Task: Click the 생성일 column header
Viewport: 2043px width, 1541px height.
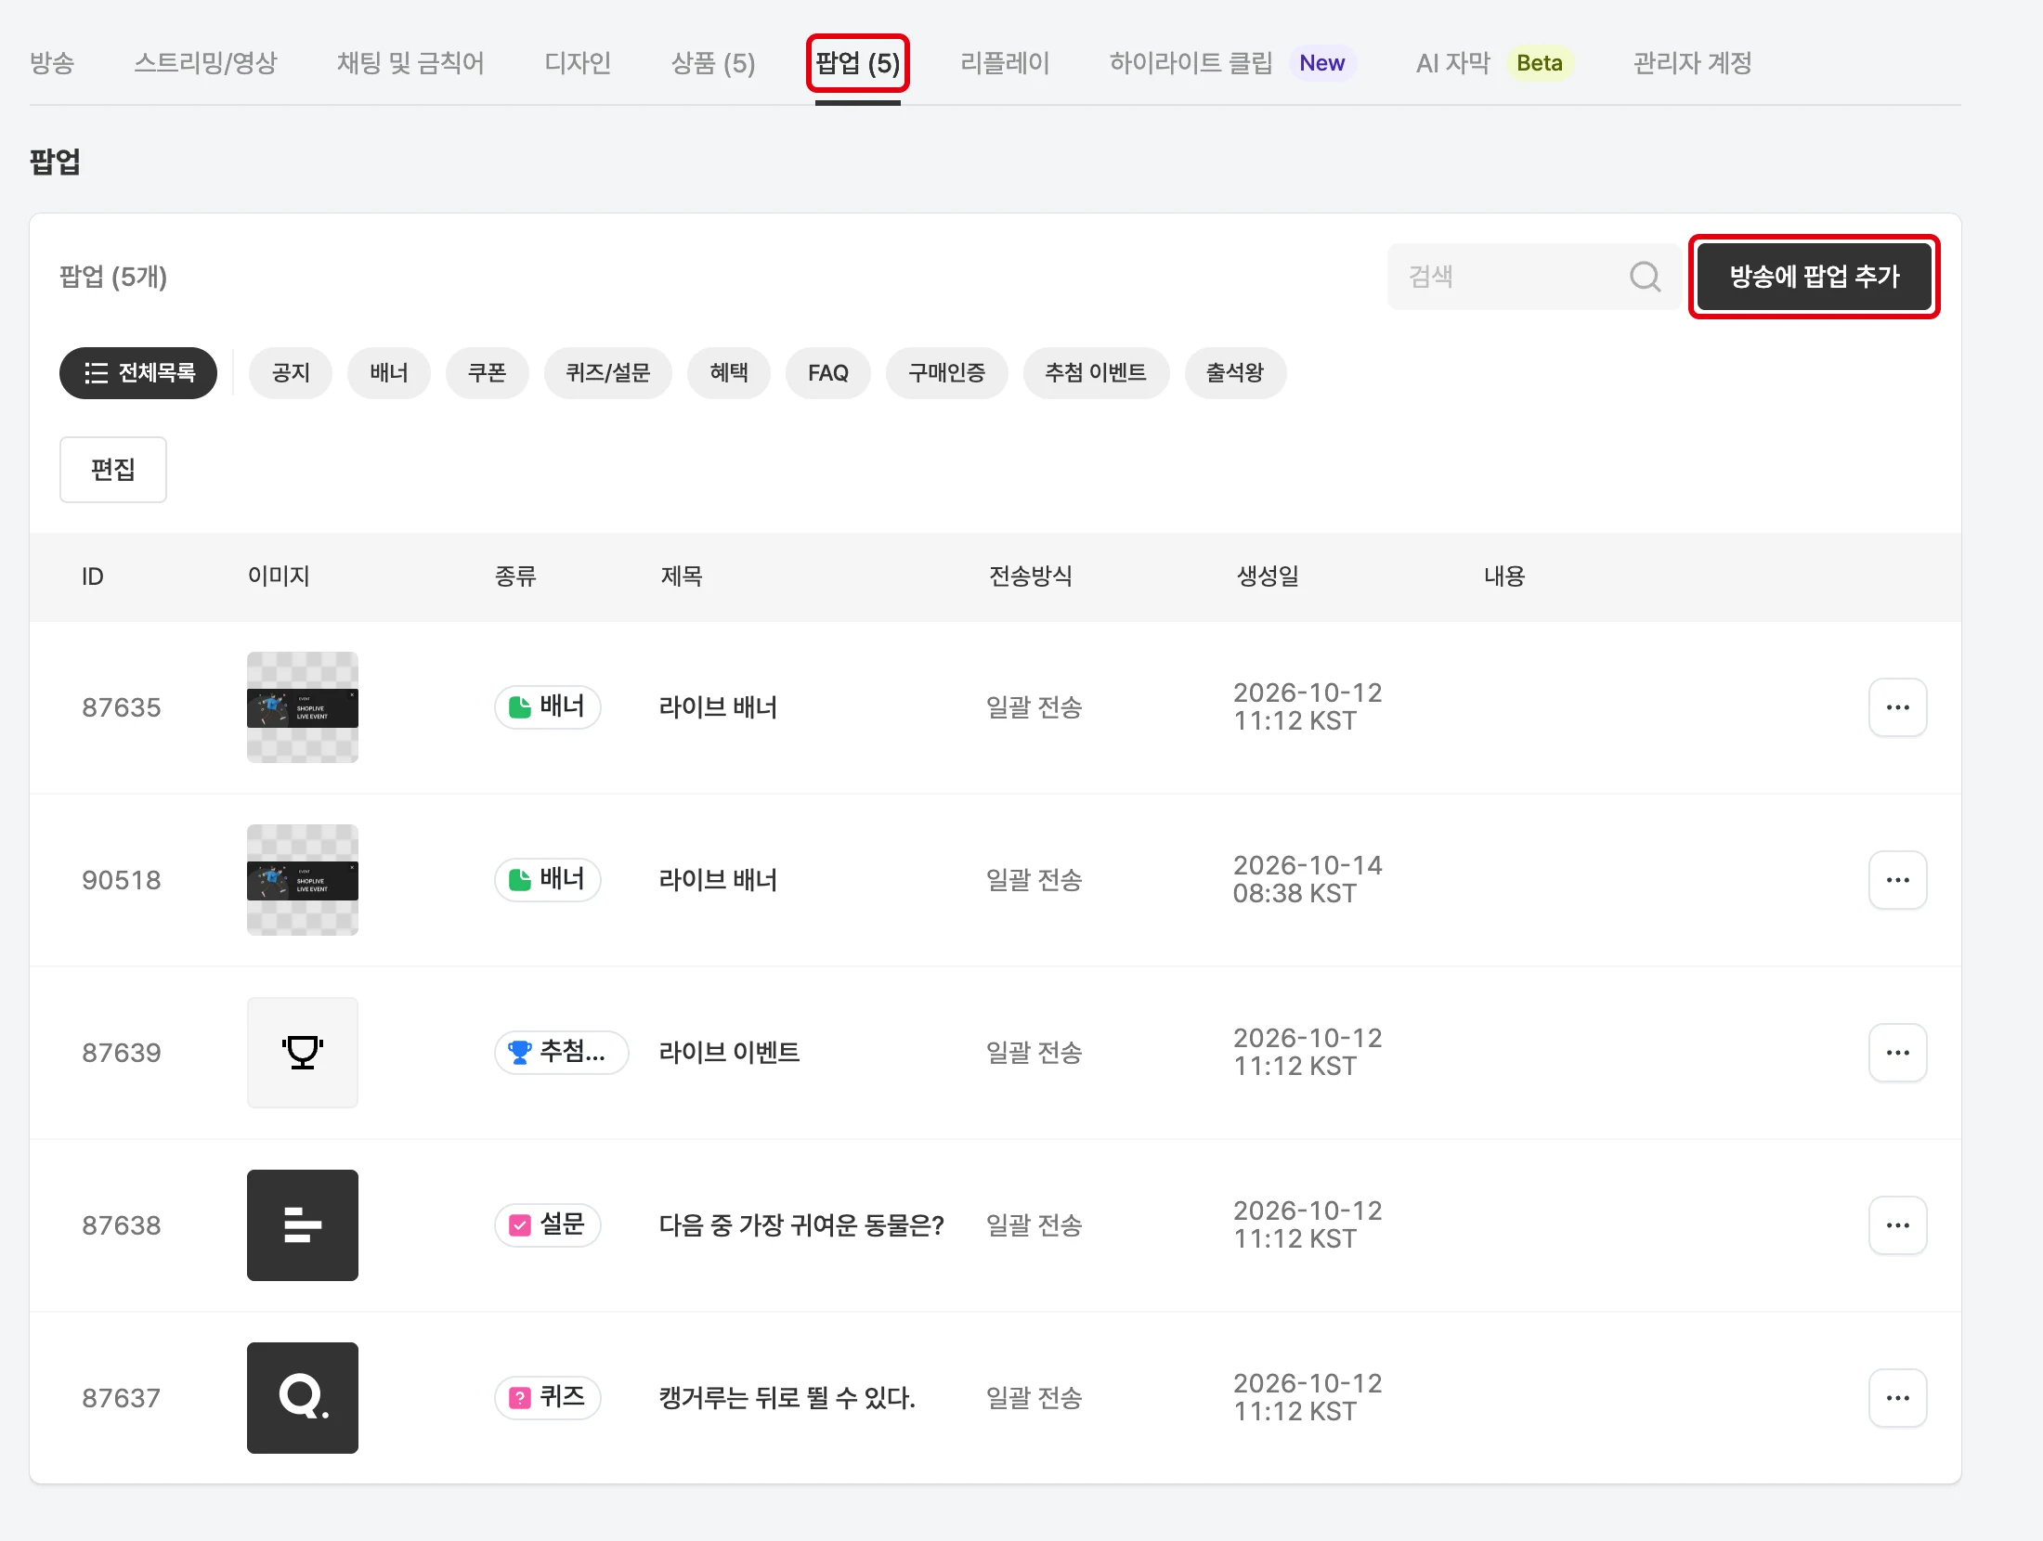Action: (1268, 576)
